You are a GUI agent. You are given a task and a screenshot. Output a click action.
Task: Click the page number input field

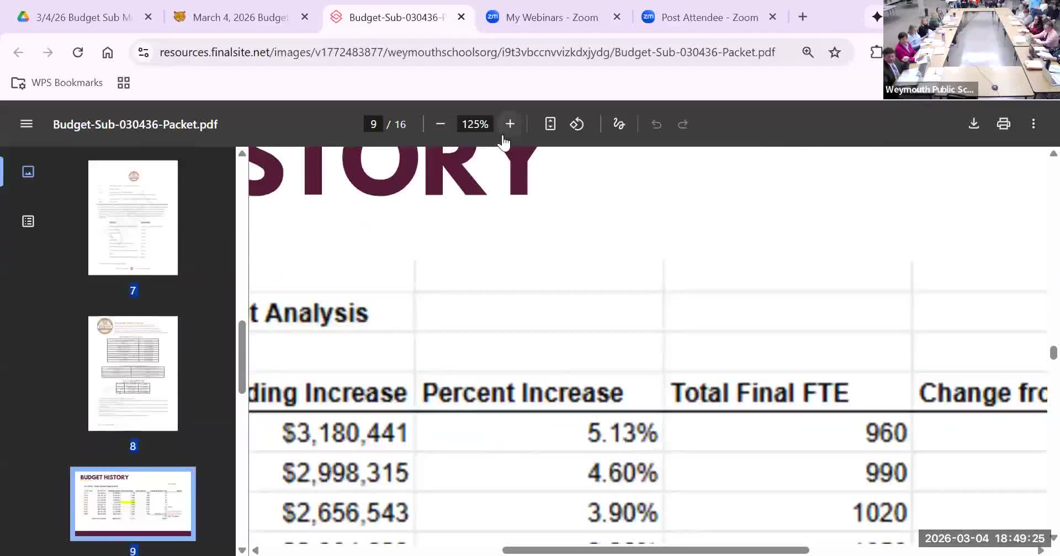373,124
